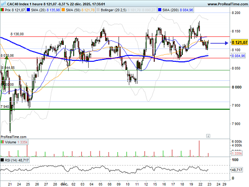Click the 8 078,06 level label

coord(7,55)
